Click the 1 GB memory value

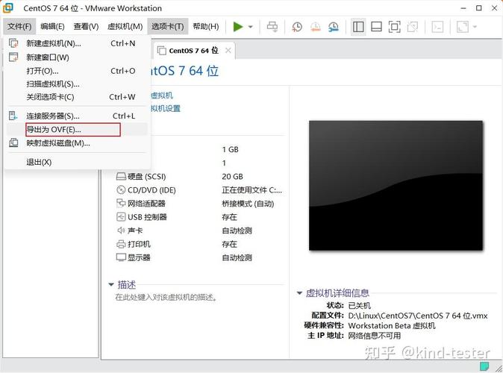click(230, 149)
